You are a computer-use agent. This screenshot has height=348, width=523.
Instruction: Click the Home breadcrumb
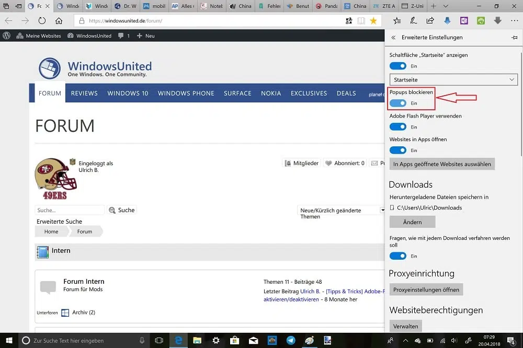pos(51,231)
